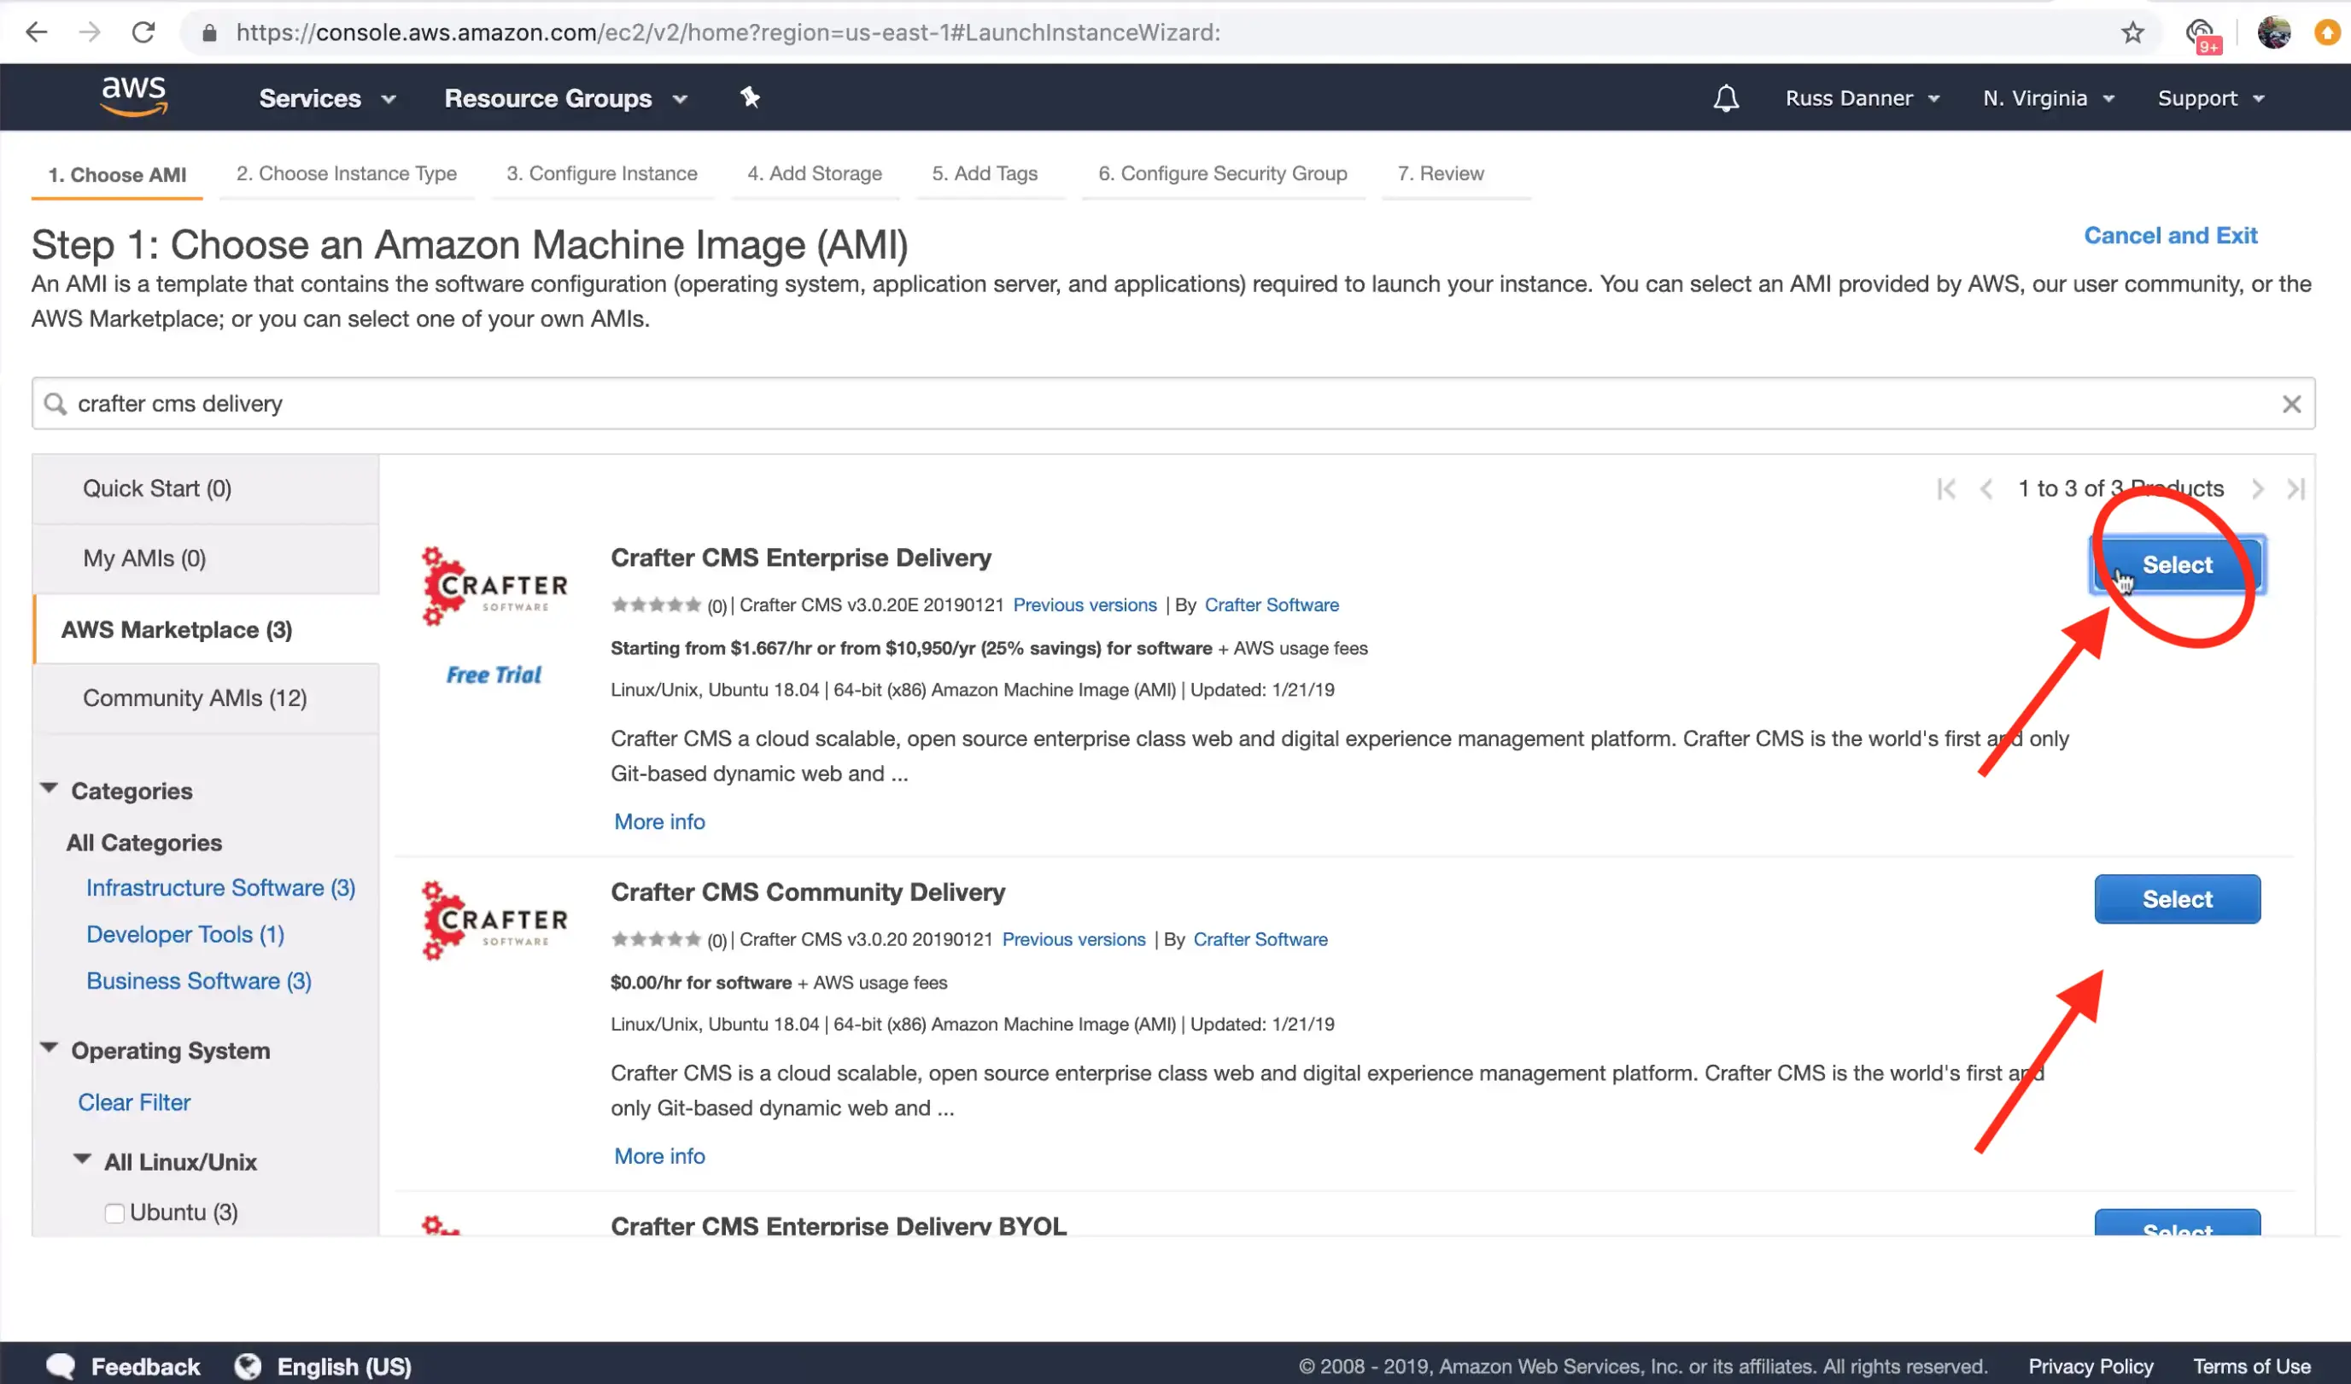
Task: Reload the page with refresh icon
Action: (x=143, y=32)
